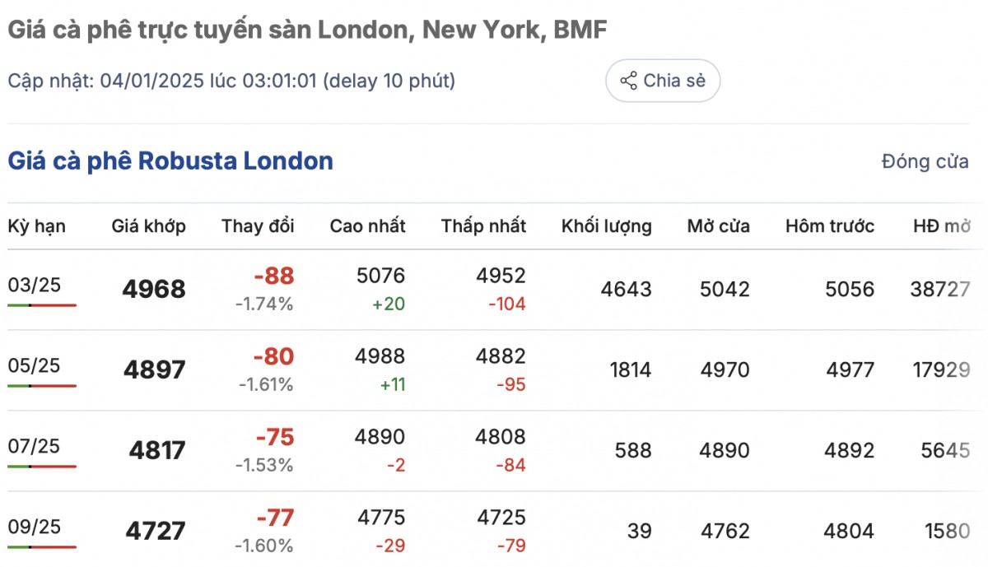Click the 4897 matched price for 05/25
The image size is (988, 567).
[x=155, y=370]
